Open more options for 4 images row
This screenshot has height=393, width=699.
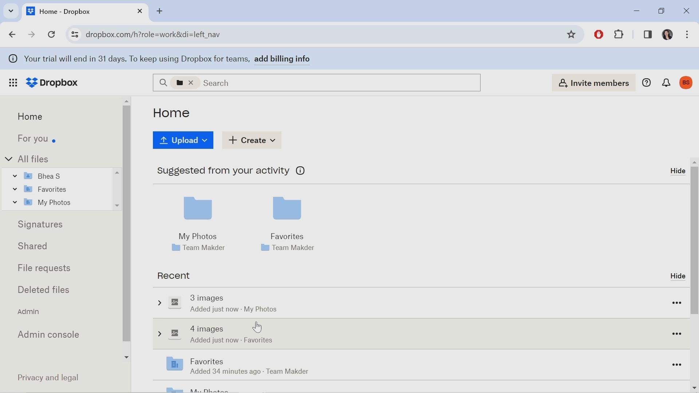coord(677,334)
